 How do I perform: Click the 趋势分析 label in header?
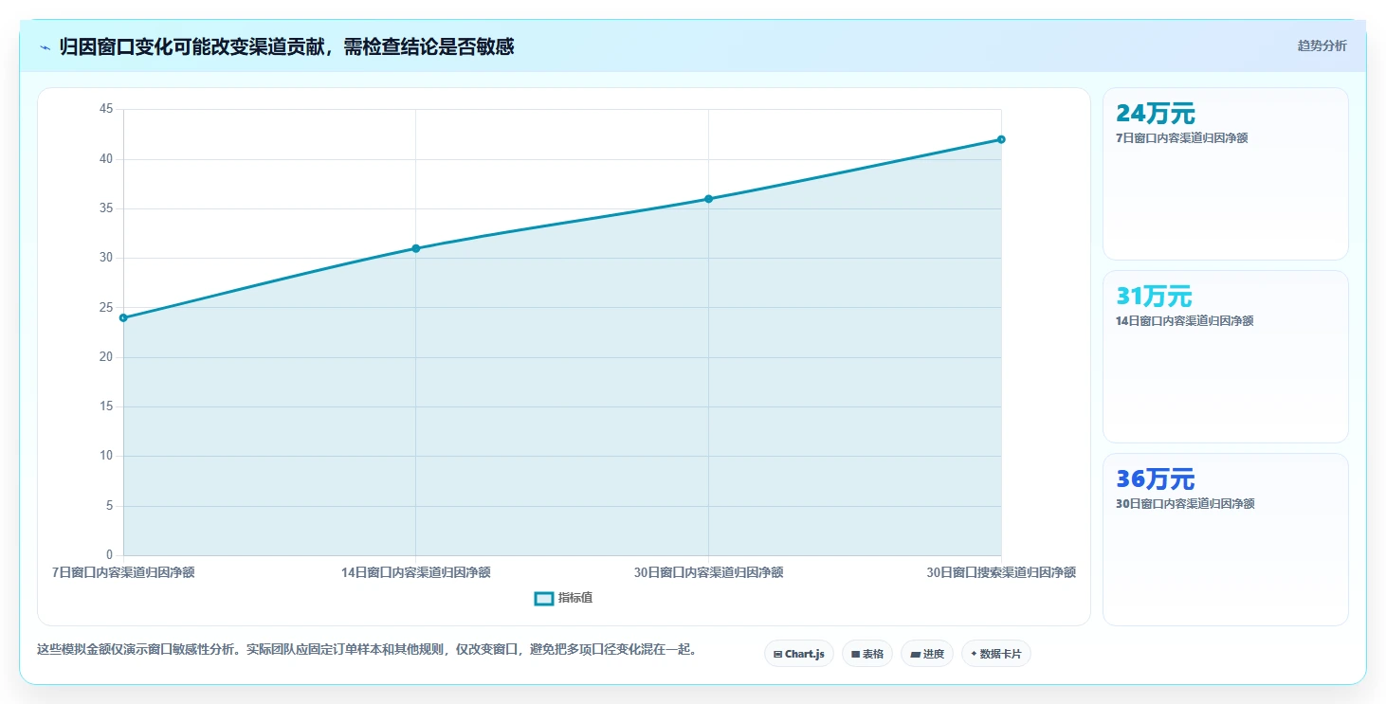coord(1322,45)
